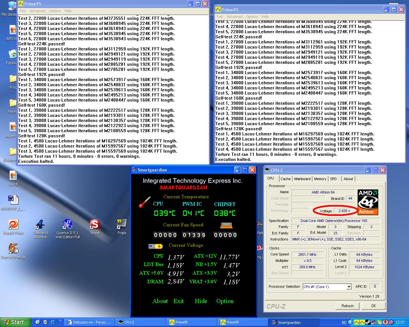Click the clock showing 12:07 in tray

coord(400,323)
